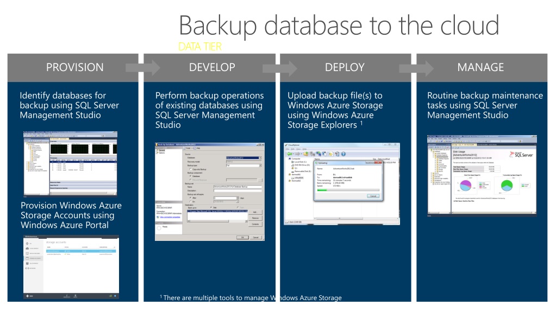The height and width of the screenshot is (312, 556).
Task: Open SQL Databases in Azure Portal sidebar
Action: [x=33, y=263]
